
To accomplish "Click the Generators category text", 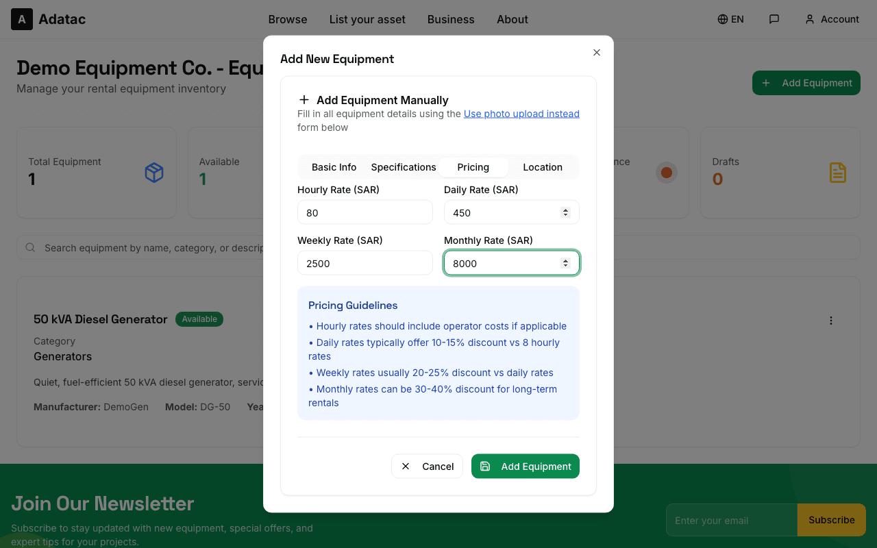I will click(x=63, y=356).
